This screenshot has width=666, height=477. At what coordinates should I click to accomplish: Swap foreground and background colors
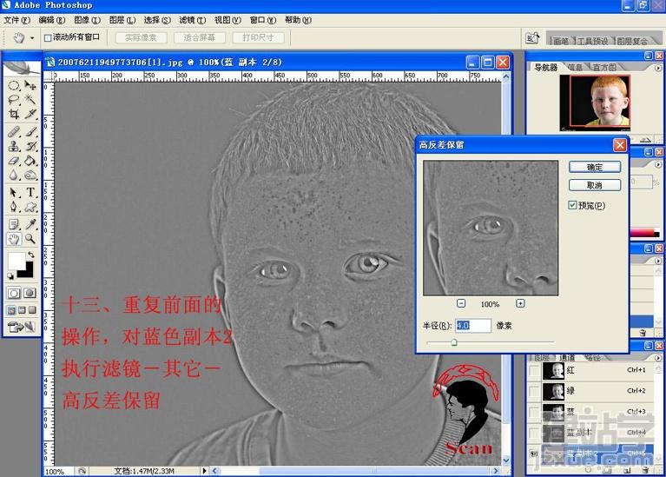(30, 255)
